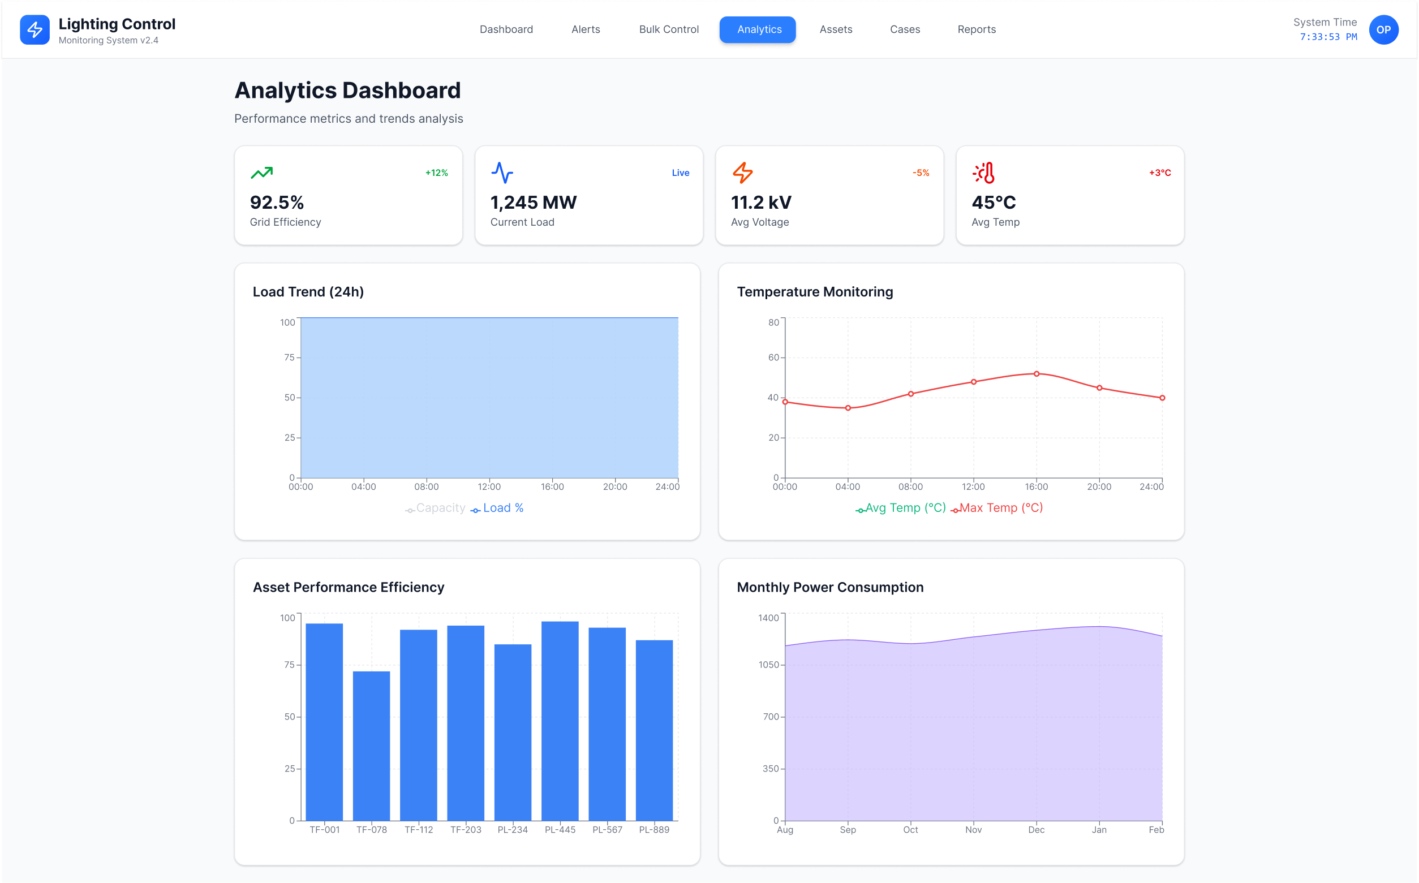This screenshot has width=1419, height=883.
Task: Click the Dec label on consumption chart
Action: (x=1037, y=830)
